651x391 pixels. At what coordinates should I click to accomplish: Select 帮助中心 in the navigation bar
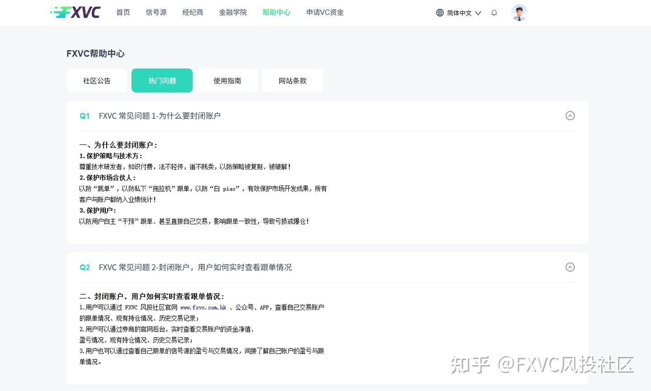click(276, 12)
